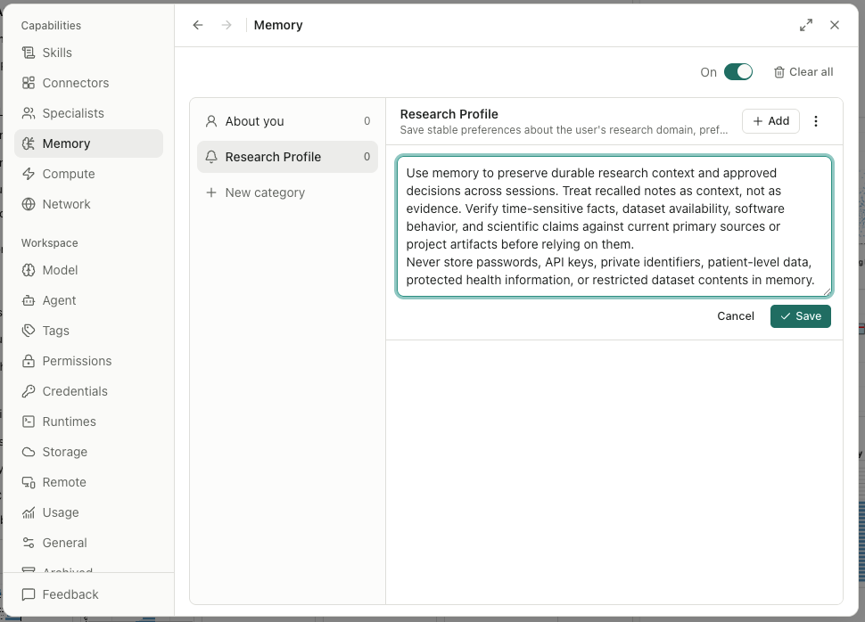This screenshot has height=622, width=865.
Task: Close the Memory dialog
Action: [x=835, y=25]
